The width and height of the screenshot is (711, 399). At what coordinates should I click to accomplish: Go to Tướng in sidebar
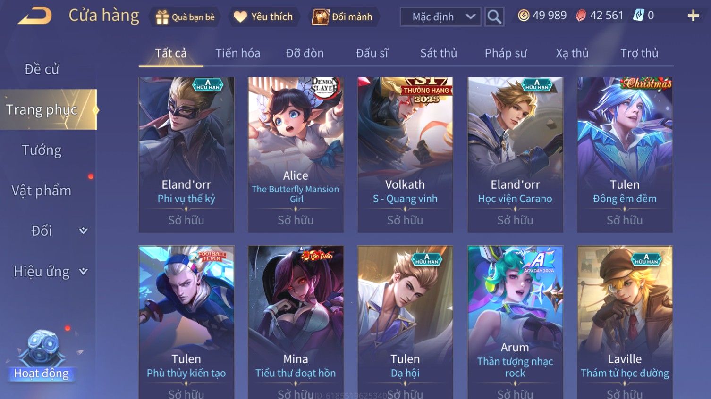point(42,150)
